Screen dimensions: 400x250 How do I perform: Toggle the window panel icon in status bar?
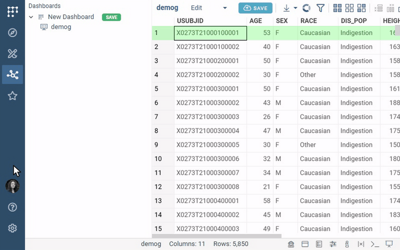[x=305, y=244]
